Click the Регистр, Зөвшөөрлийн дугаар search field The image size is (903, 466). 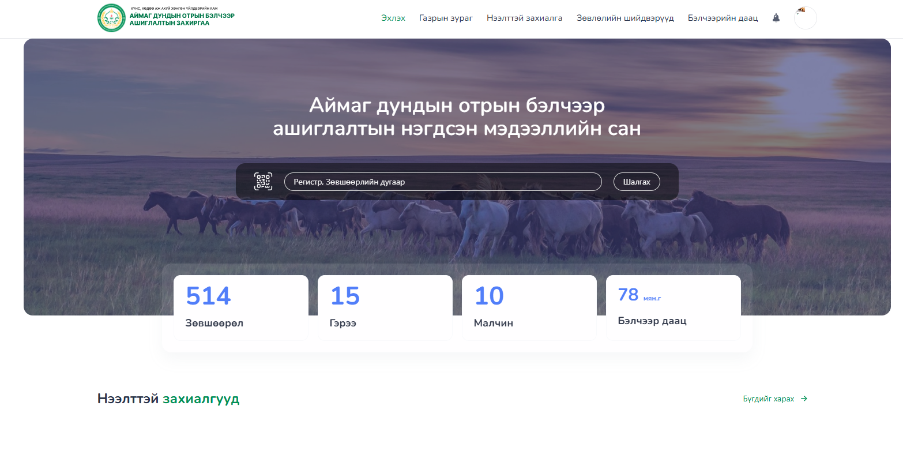click(x=442, y=181)
